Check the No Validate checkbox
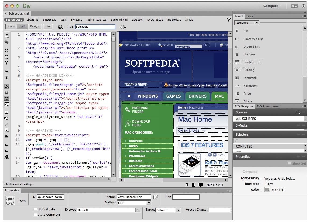The height and width of the screenshot is (223, 310). click(36, 209)
